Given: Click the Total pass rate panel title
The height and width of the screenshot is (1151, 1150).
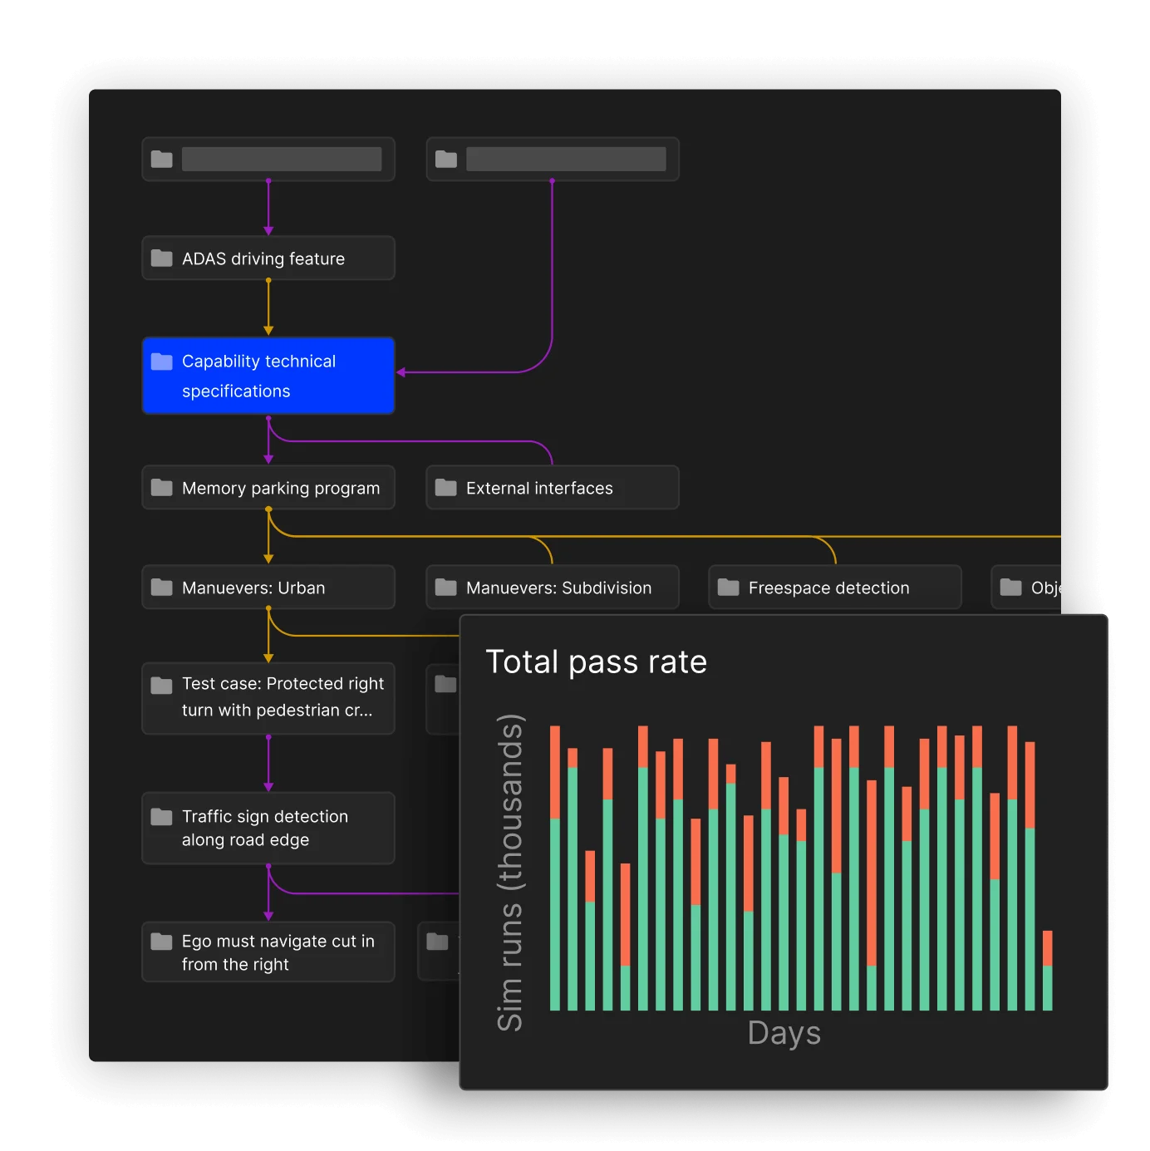Looking at the screenshot, I should 596,662.
